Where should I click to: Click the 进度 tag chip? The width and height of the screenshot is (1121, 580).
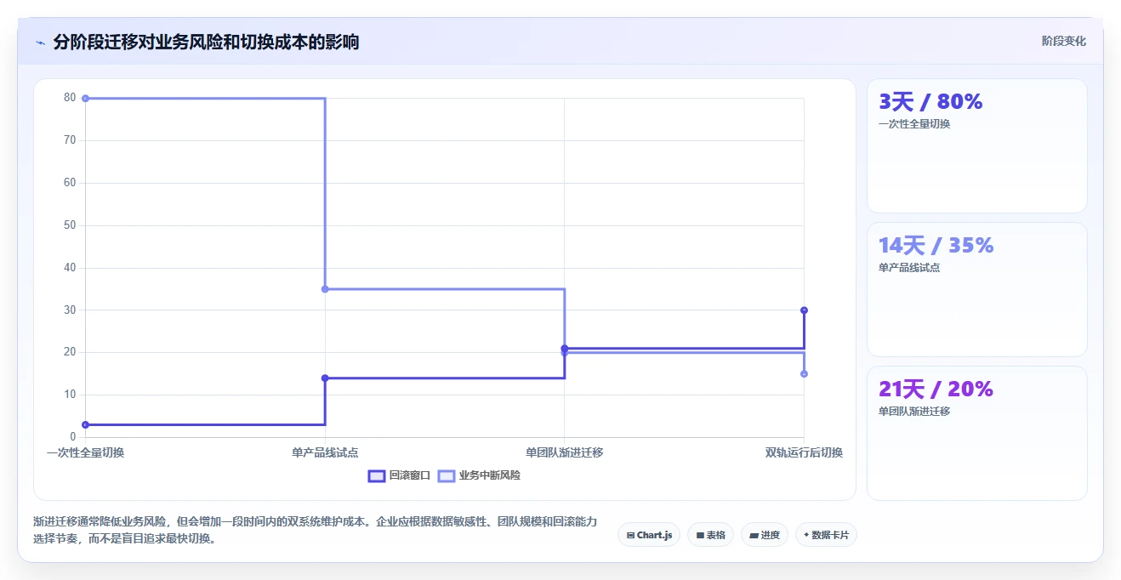pyautogui.click(x=765, y=535)
